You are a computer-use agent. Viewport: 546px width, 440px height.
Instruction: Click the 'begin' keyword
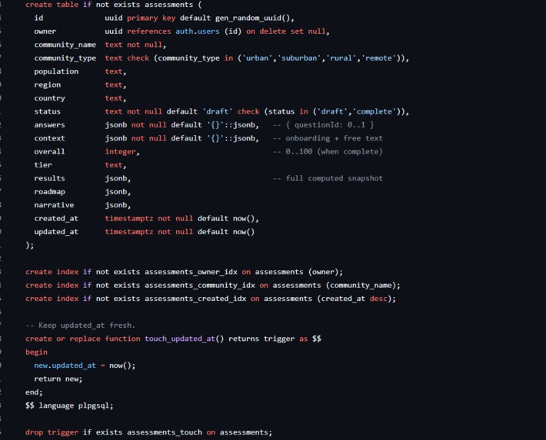(36, 352)
